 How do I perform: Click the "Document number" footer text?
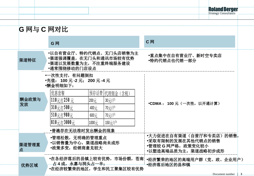click(x=224, y=174)
